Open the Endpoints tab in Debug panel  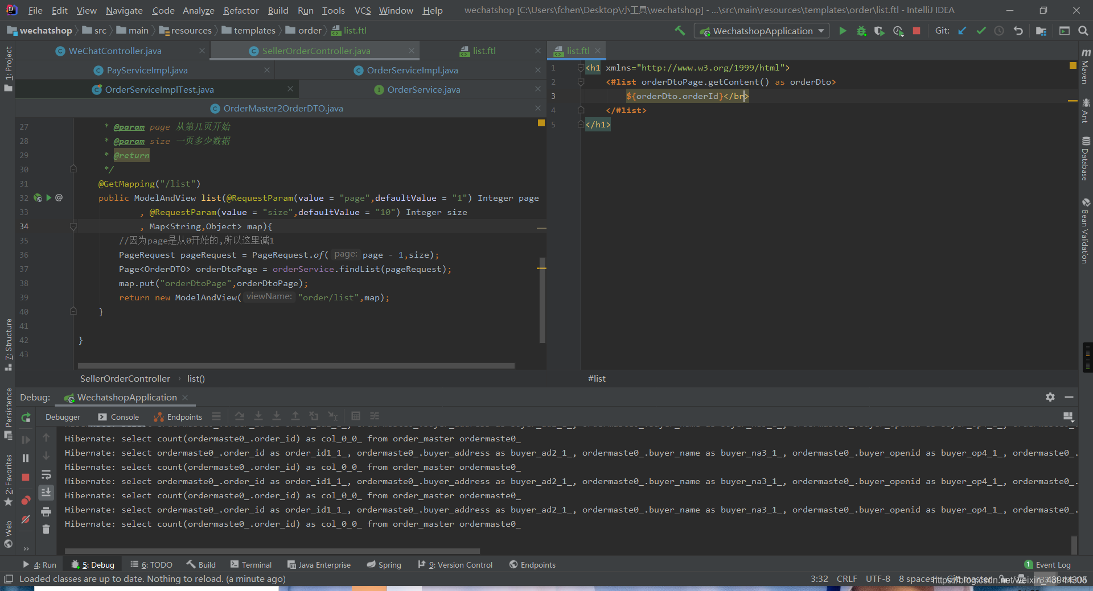tap(178, 417)
